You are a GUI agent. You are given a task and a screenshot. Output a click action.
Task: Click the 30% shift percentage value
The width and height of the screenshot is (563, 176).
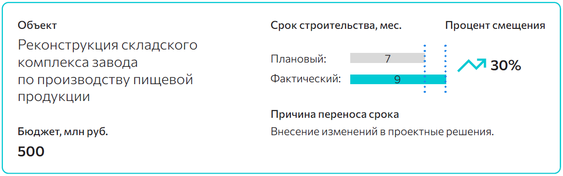pos(506,65)
